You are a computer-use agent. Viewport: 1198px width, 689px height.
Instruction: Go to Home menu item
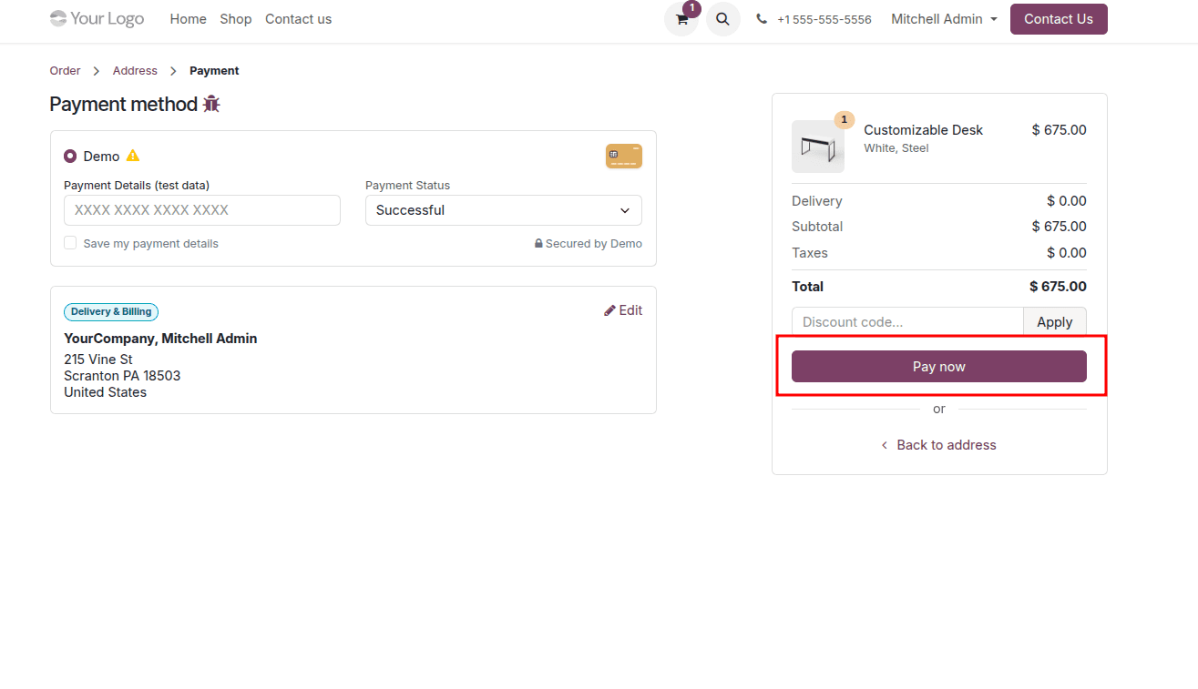coord(188,19)
